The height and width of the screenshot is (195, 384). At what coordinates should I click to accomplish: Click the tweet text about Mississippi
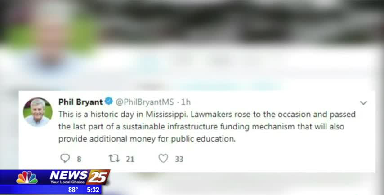click(207, 127)
